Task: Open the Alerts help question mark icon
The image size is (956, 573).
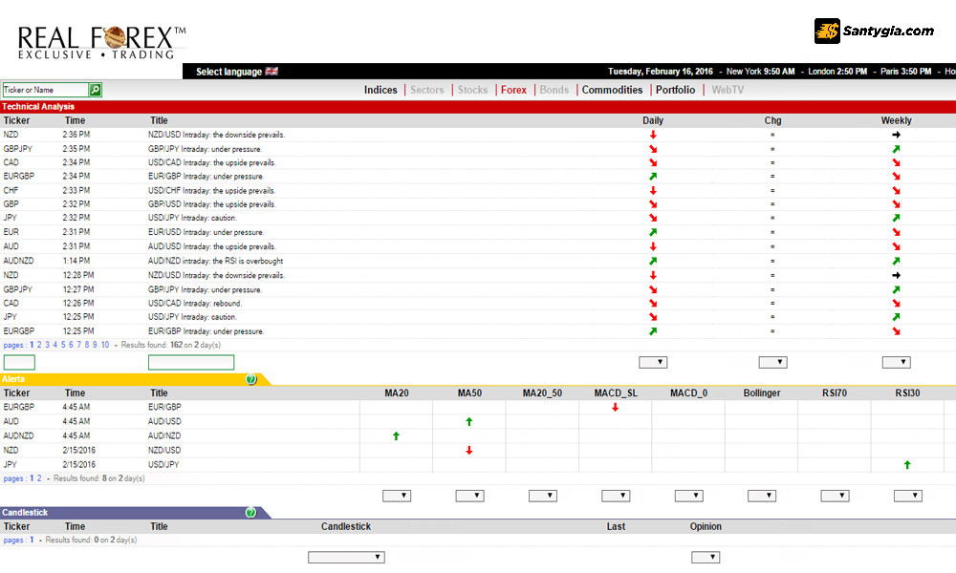Action: point(251,379)
